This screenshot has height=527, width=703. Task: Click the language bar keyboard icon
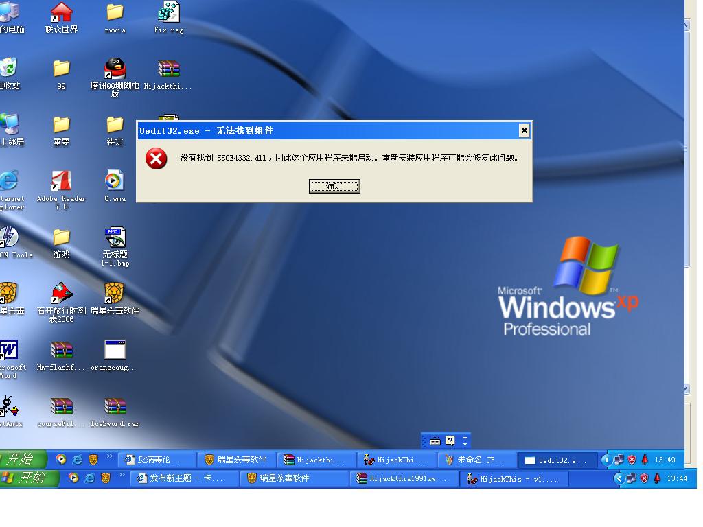[x=435, y=441]
